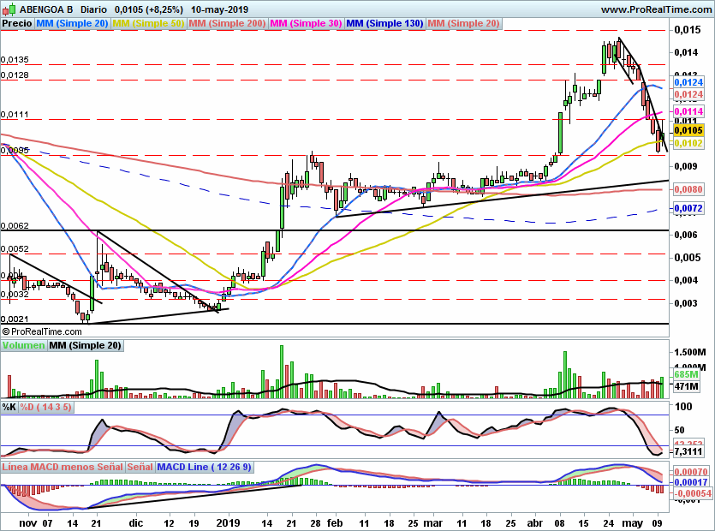Click the 0,0095 level label

pos(15,150)
